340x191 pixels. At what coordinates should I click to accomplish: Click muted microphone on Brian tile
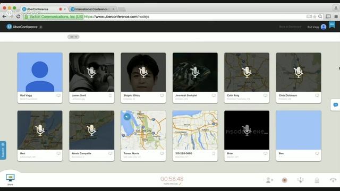[x=246, y=130]
